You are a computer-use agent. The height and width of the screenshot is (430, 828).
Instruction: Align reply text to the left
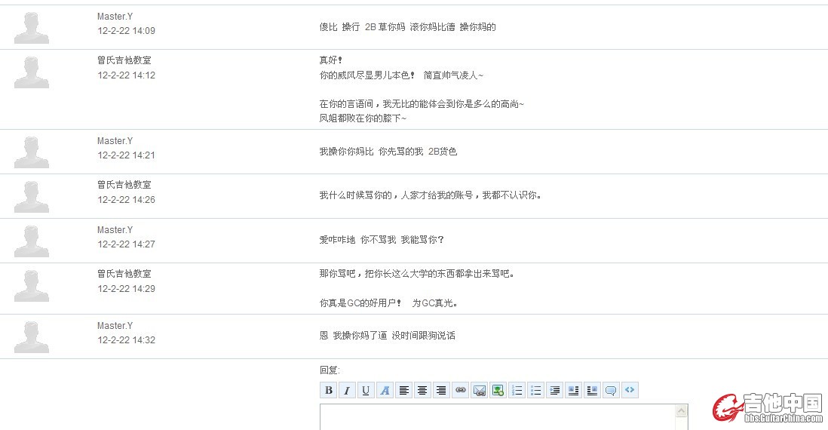point(404,390)
